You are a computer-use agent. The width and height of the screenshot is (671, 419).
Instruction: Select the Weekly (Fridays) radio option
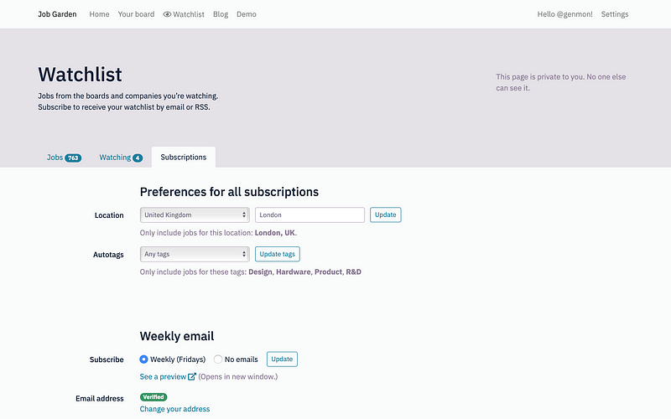[x=143, y=360]
